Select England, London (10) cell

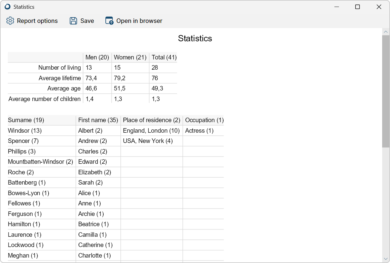click(x=151, y=131)
